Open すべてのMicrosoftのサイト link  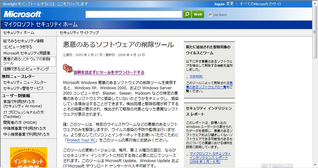coord(261,4)
